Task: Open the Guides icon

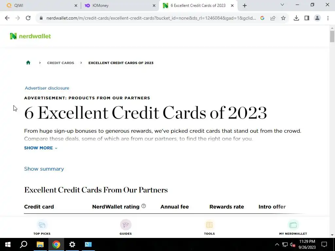Action: coord(126,225)
